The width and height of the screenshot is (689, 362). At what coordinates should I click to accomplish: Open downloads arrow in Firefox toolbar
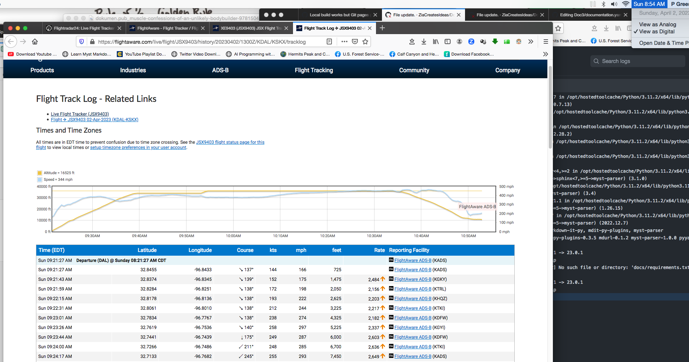tap(424, 41)
